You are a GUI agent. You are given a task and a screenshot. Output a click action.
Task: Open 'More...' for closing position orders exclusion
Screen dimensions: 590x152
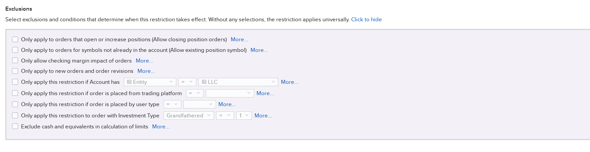[239, 39]
